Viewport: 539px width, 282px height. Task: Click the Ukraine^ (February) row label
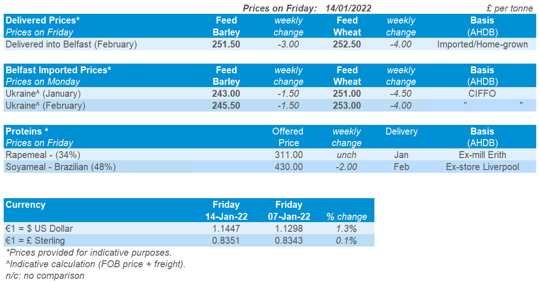(45, 106)
